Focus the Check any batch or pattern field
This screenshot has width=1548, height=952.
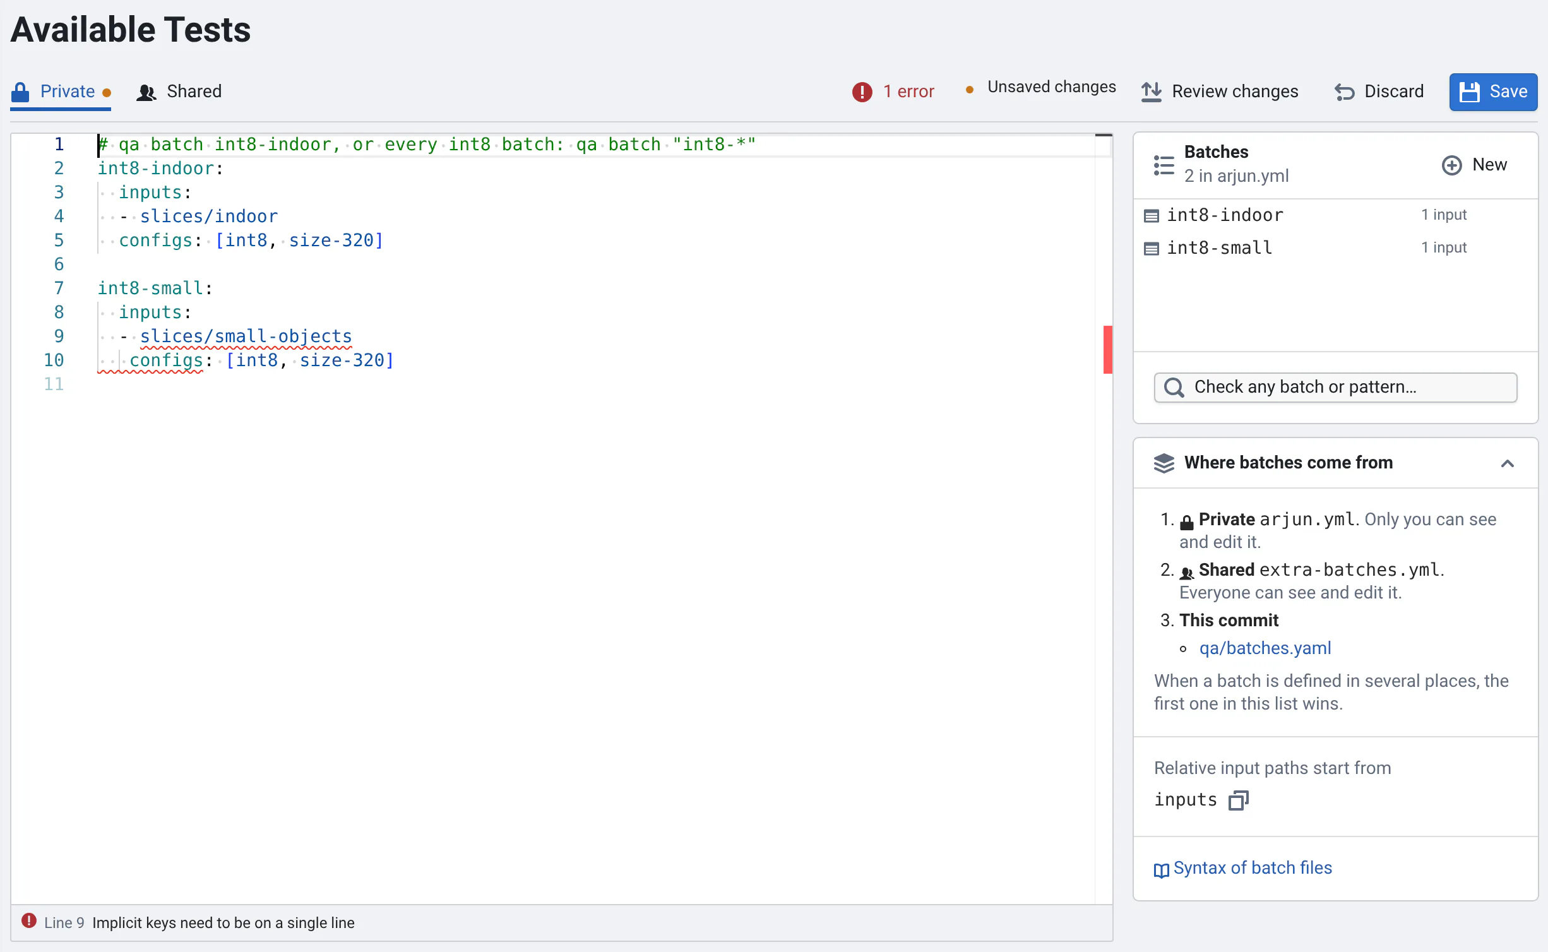(x=1335, y=387)
